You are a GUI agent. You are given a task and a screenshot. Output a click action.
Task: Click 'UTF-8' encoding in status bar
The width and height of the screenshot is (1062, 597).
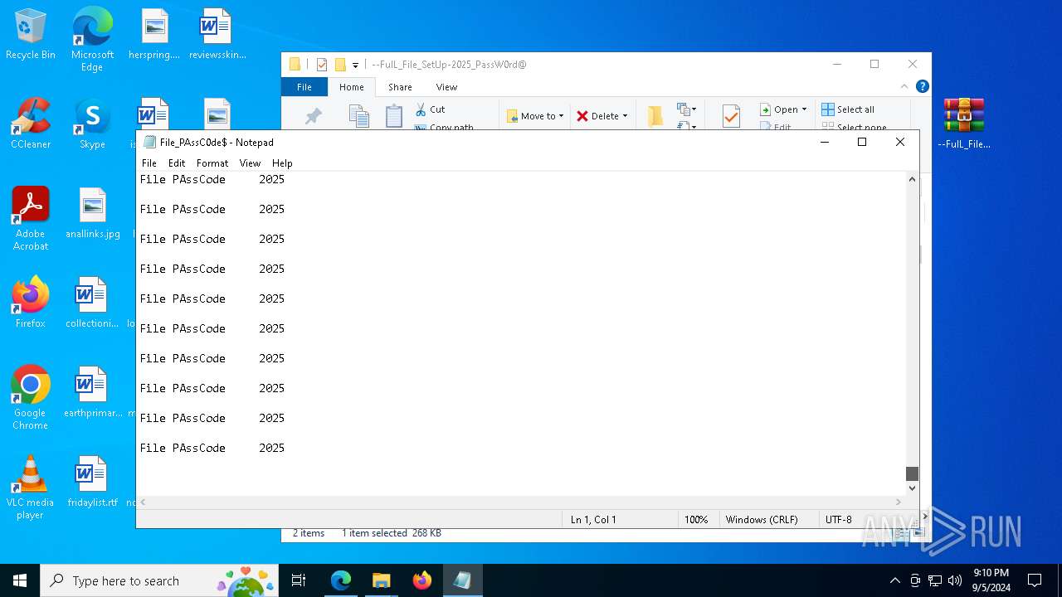coord(838,520)
